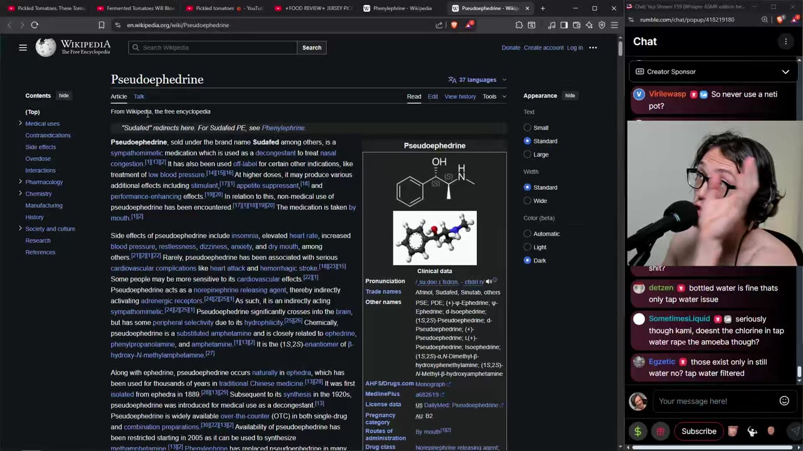Click the browser back arrow
Image resolution: width=803 pixels, height=451 pixels.
pos(9,25)
